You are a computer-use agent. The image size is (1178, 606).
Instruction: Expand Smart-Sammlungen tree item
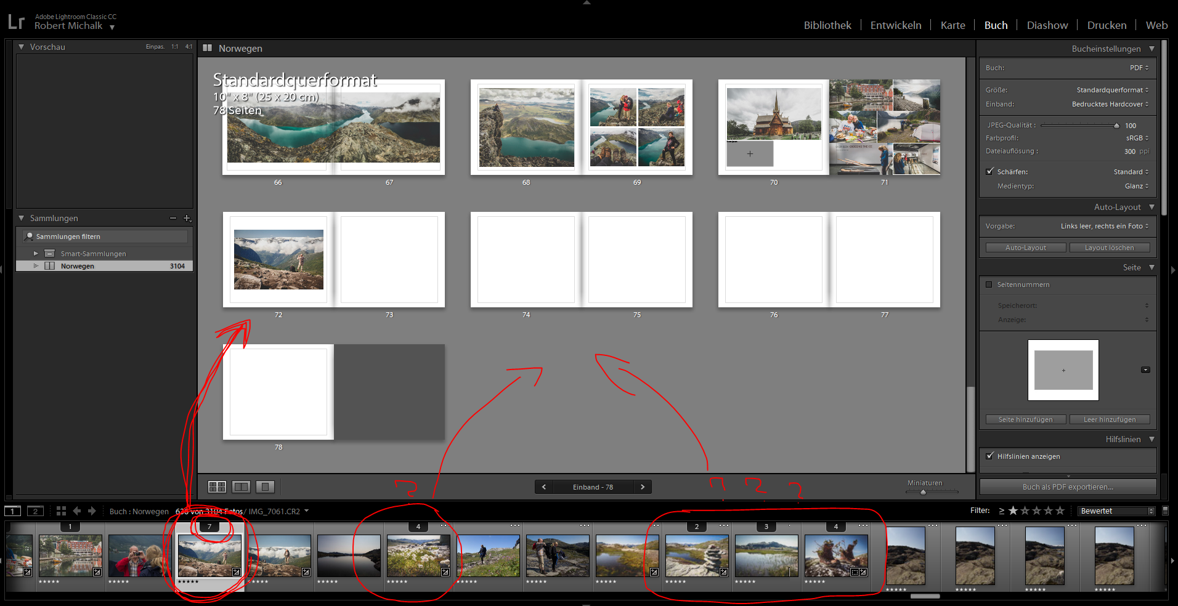tap(36, 254)
